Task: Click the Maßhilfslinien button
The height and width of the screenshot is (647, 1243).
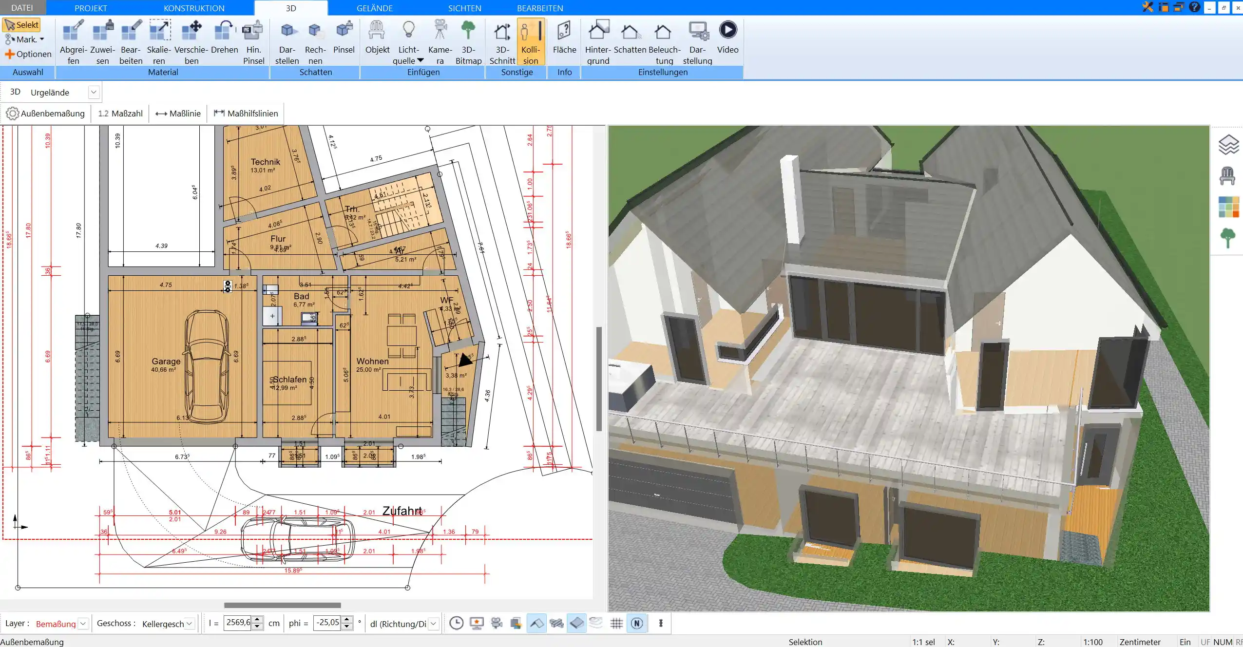Action: (x=246, y=114)
